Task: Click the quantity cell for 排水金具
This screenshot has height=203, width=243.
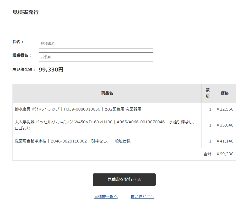Action: coord(208,109)
